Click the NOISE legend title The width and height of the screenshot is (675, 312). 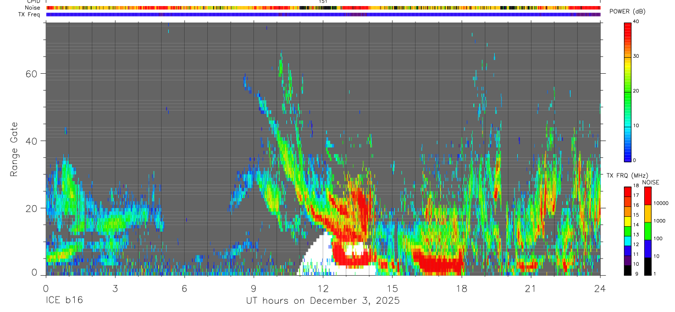pyautogui.click(x=650, y=182)
